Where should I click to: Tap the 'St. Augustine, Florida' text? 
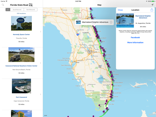pyautogui.click(x=143, y=23)
